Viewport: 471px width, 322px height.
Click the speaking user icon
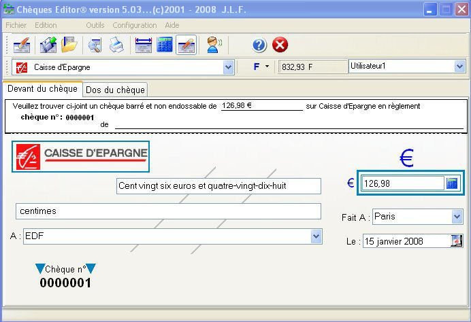[x=214, y=45]
